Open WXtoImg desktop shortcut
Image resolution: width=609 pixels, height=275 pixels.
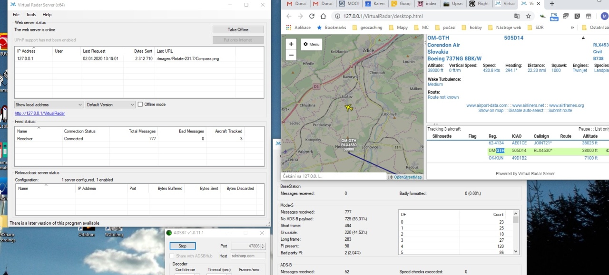tap(114, 231)
